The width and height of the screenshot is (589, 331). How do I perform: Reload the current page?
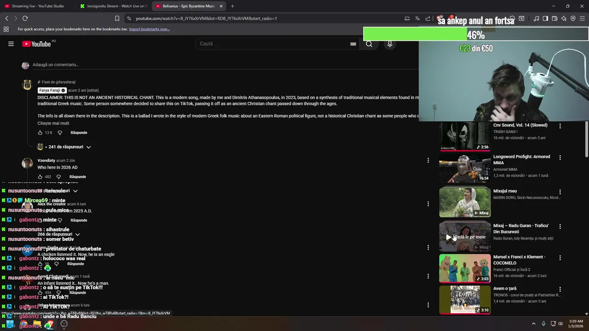pos(25,18)
